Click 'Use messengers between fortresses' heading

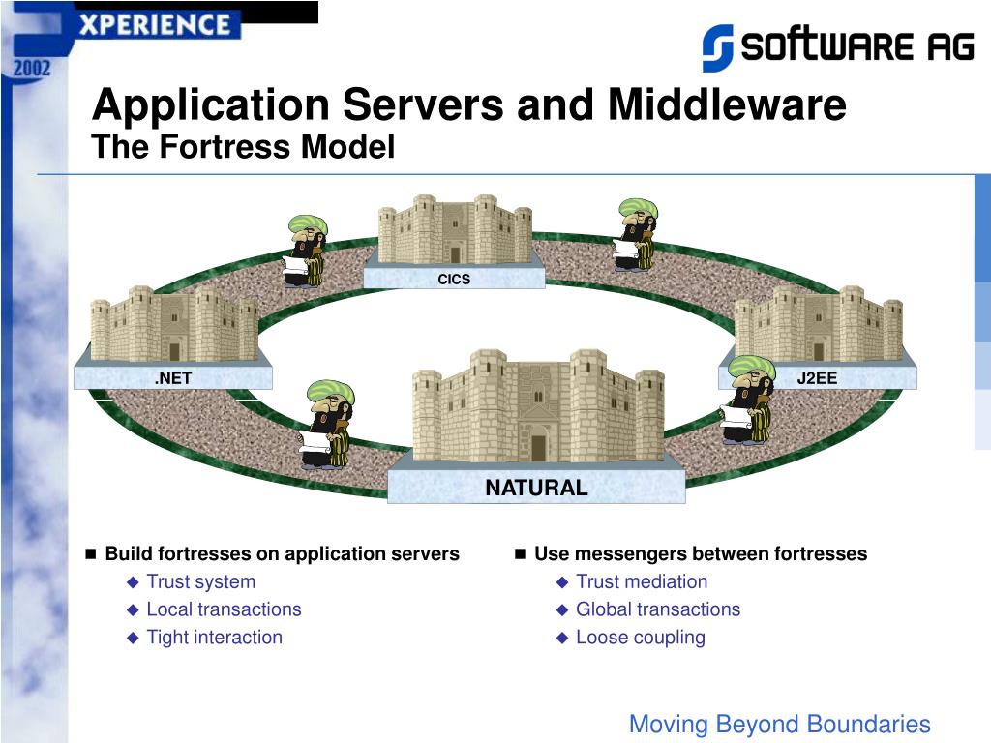coord(701,553)
